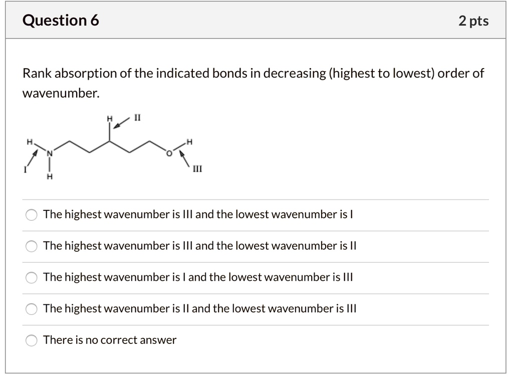Pick the 'There is no correct answer' option
Viewport: 513px width, 381px height.
(x=32, y=340)
